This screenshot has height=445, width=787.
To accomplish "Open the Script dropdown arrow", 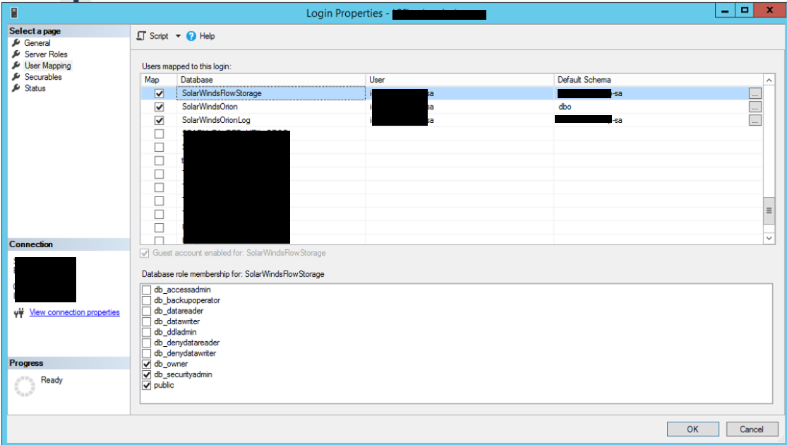I will [178, 36].
